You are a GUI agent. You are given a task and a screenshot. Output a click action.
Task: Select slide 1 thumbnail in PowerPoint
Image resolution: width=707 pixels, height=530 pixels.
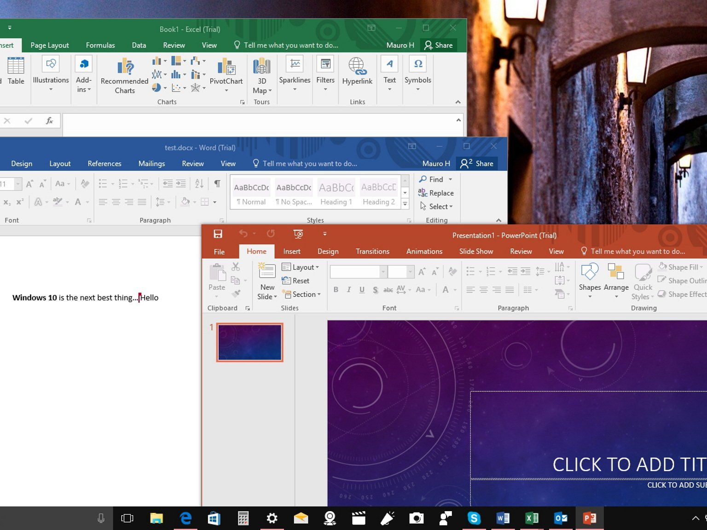(x=249, y=342)
